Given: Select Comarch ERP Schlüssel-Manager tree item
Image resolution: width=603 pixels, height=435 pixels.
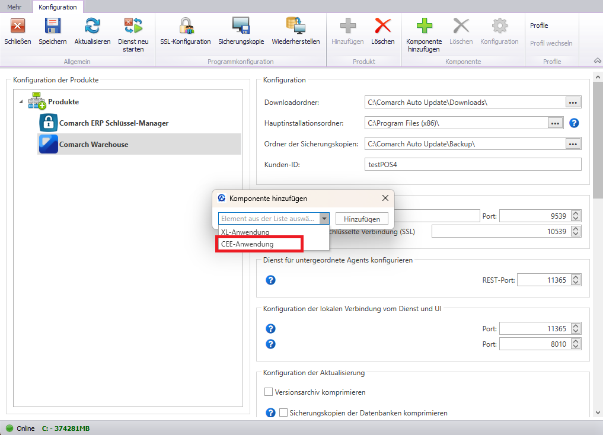Looking at the screenshot, I should 114,123.
